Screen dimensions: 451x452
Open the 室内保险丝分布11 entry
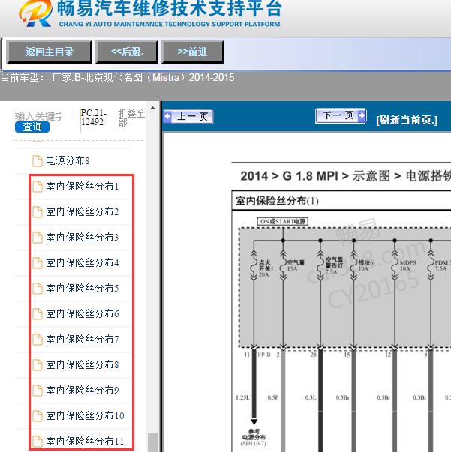[x=85, y=441]
